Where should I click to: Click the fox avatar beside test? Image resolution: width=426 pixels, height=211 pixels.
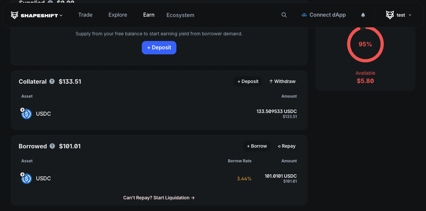click(x=390, y=15)
